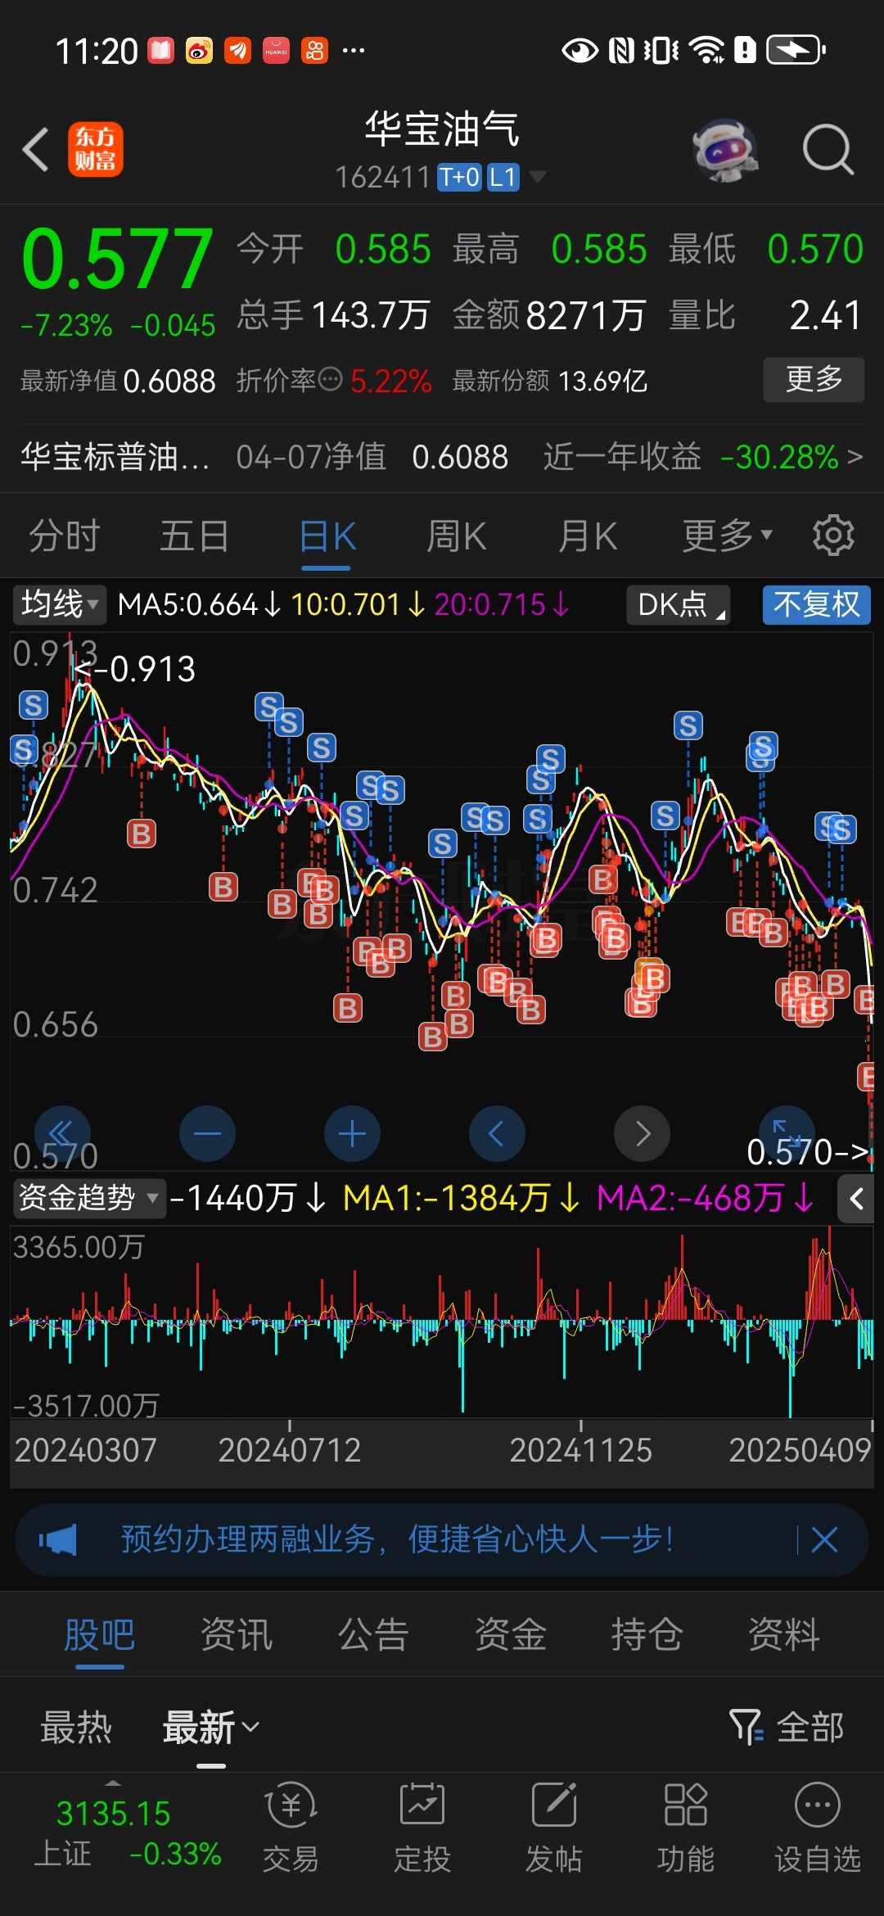
Task: Tap the L1 level badge
Action: tap(503, 177)
